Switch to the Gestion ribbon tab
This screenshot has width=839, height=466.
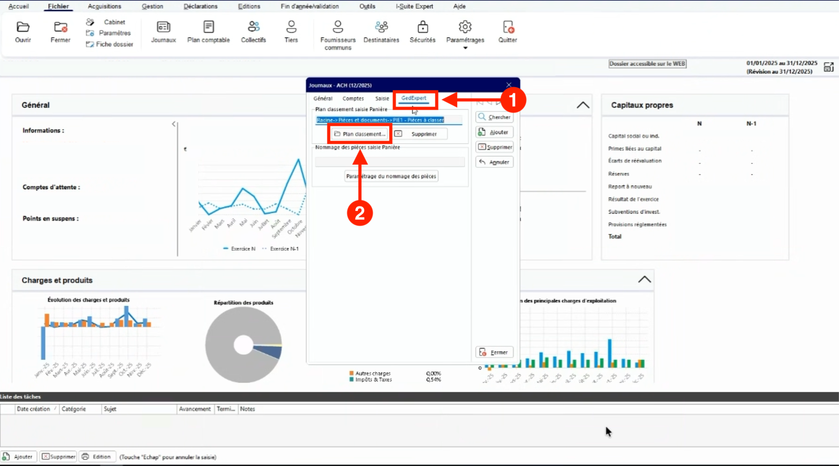(152, 6)
